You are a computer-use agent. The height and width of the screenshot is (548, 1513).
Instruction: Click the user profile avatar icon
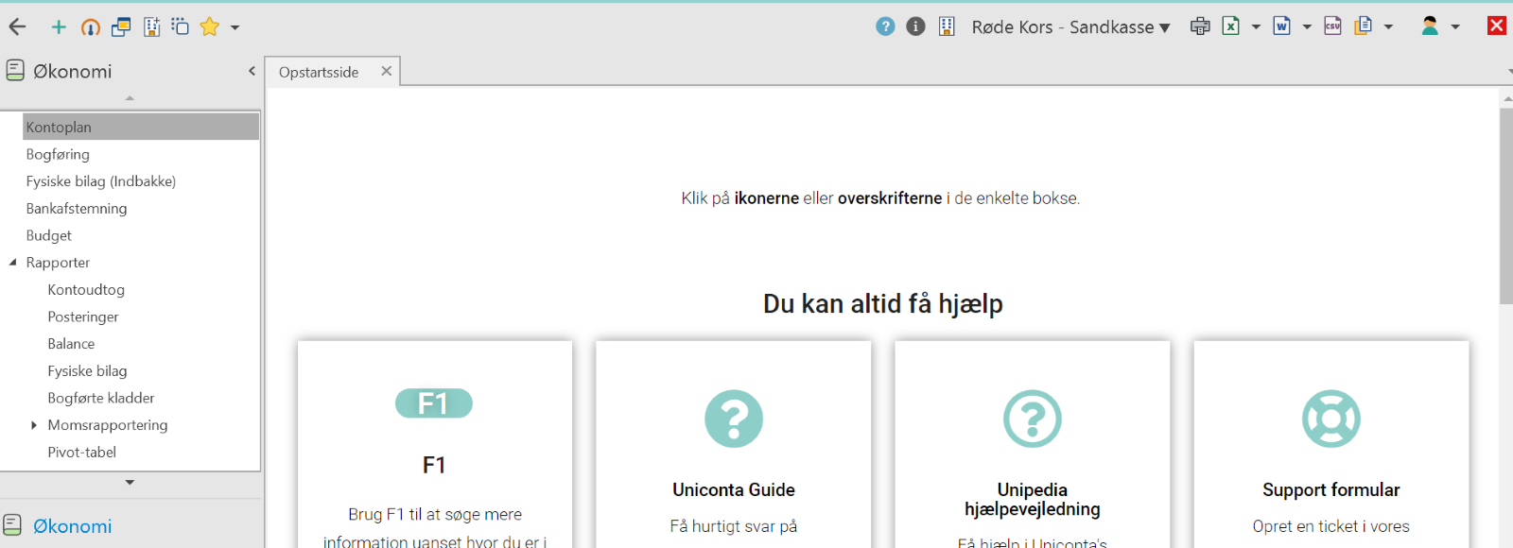click(x=1430, y=26)
